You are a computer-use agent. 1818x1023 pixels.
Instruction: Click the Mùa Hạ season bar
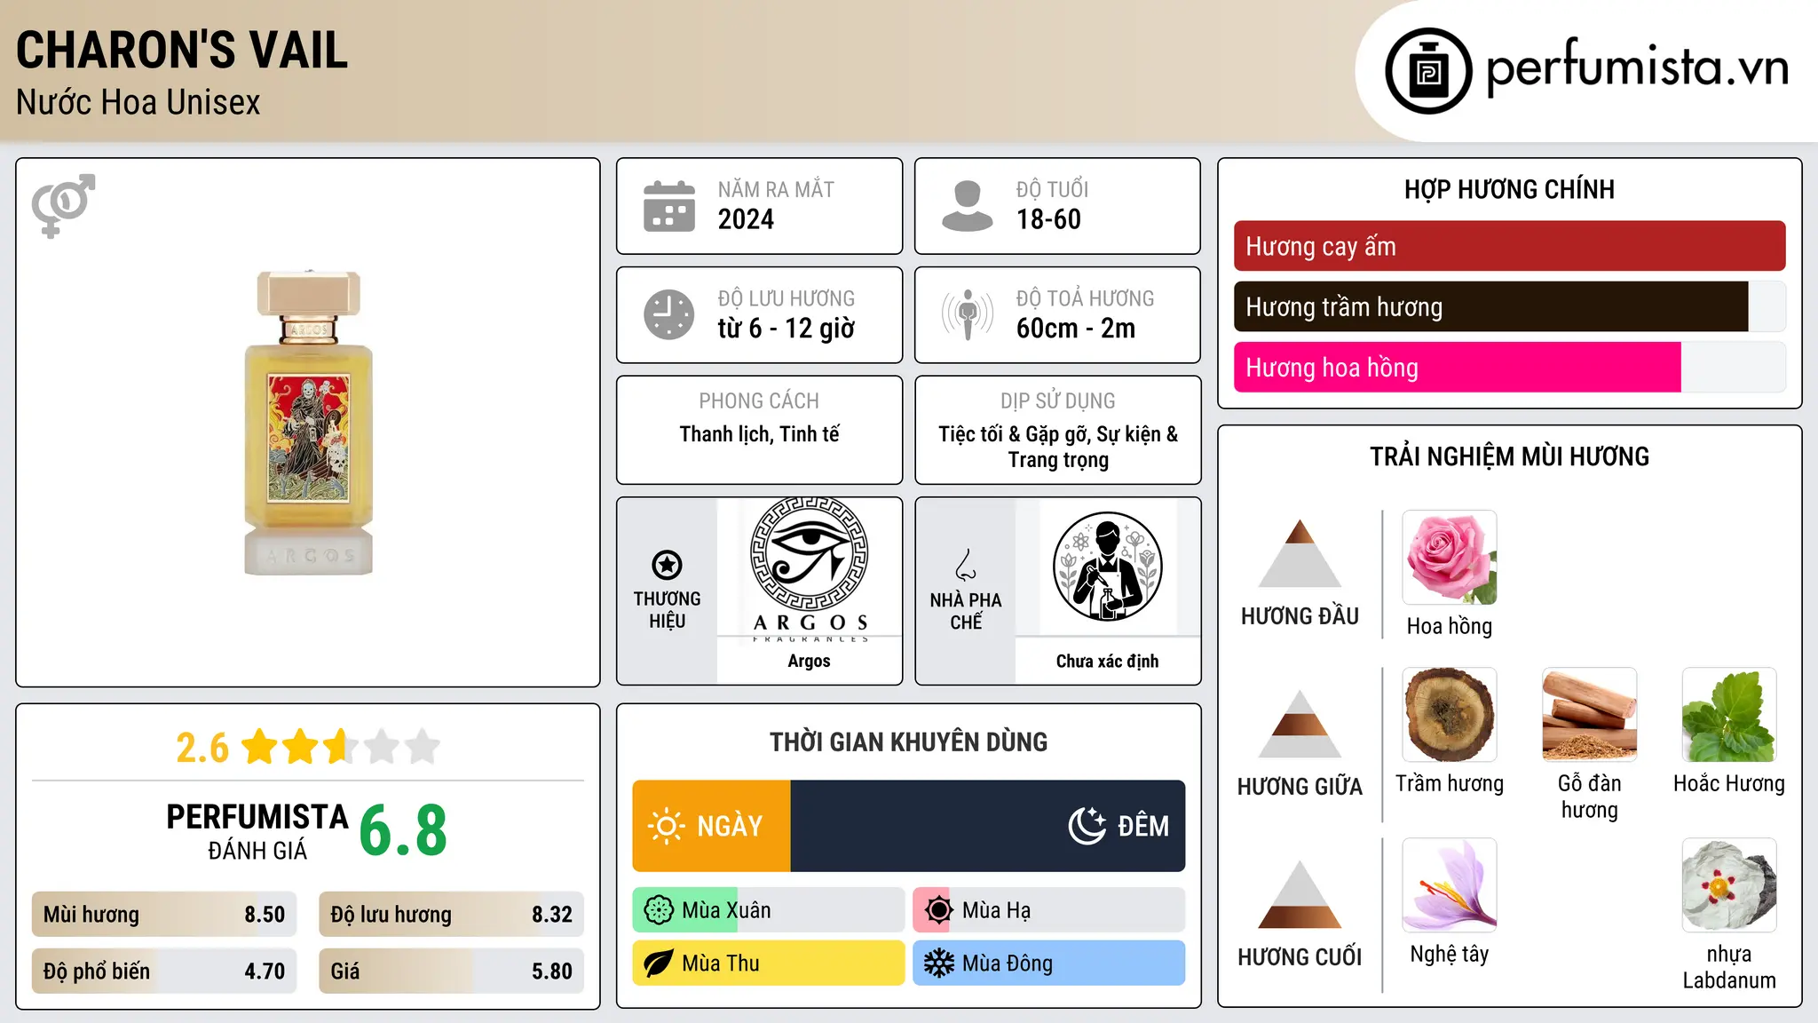1048,910
